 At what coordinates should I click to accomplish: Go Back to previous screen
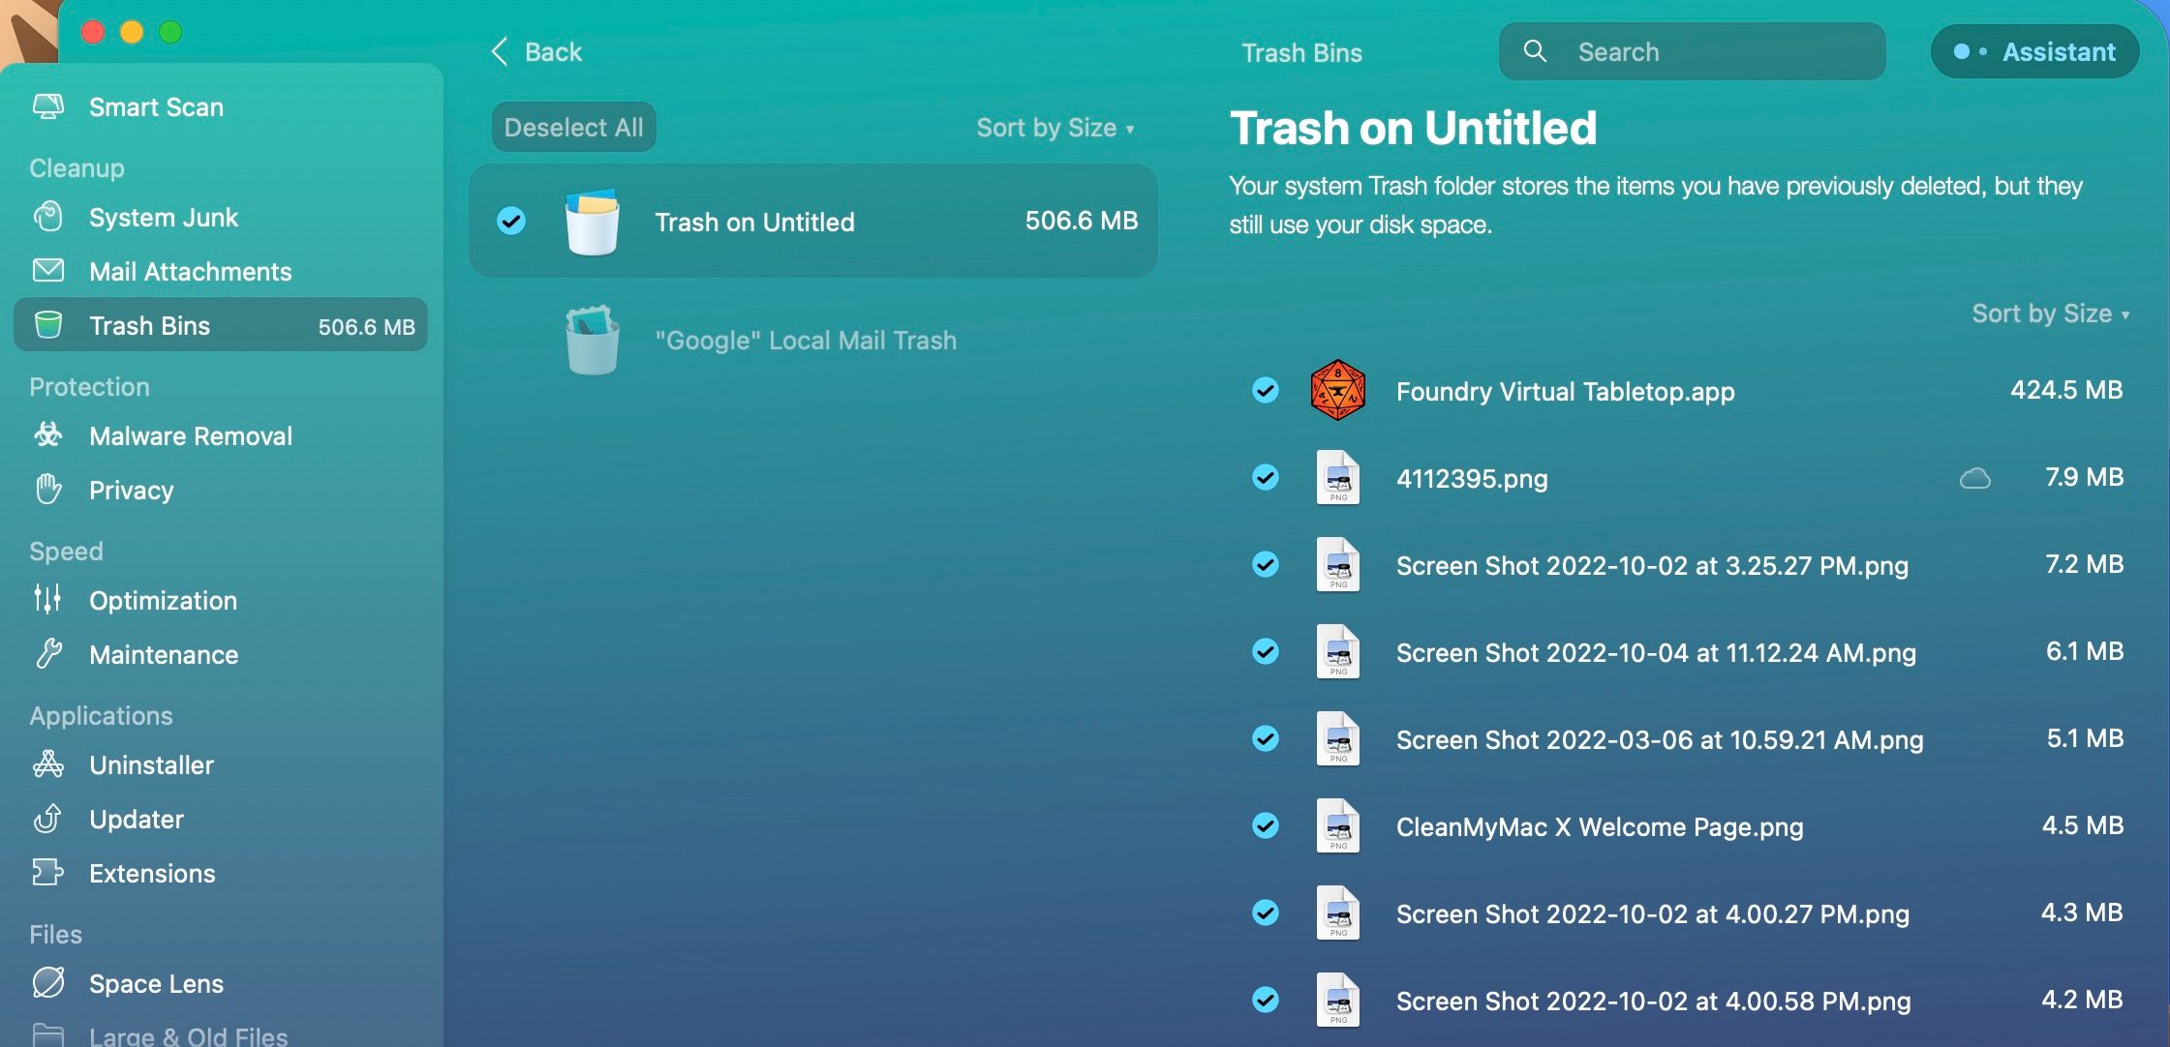[x=536, y=51]
